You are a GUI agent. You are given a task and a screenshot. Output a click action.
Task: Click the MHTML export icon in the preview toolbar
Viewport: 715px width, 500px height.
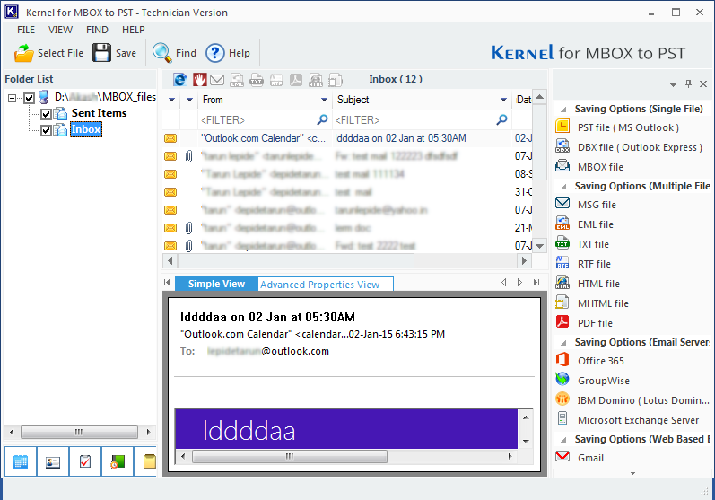336,80
